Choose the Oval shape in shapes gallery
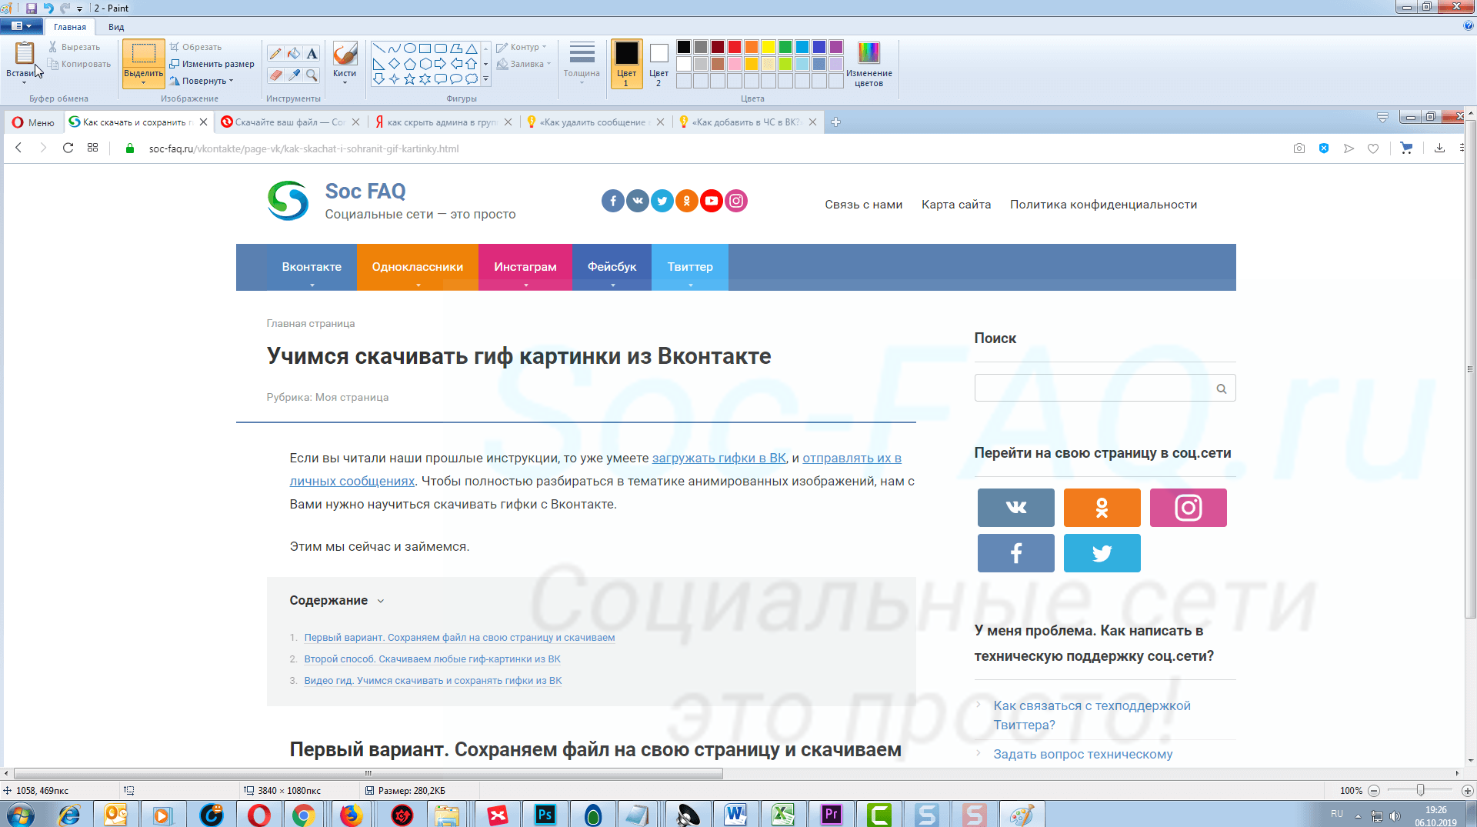The width and height of the screenshot is (1477, 827). 410,48
